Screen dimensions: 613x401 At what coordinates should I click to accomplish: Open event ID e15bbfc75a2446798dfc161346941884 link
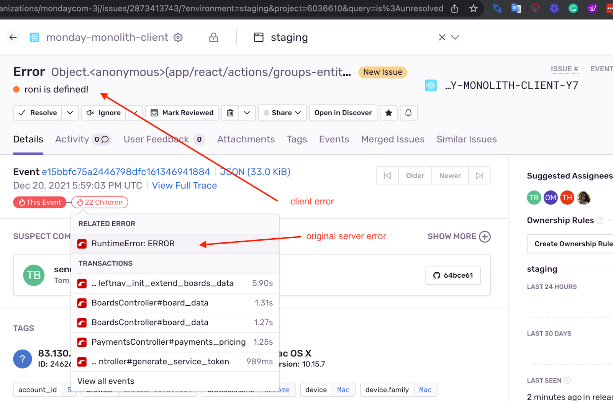pos(126,172)
